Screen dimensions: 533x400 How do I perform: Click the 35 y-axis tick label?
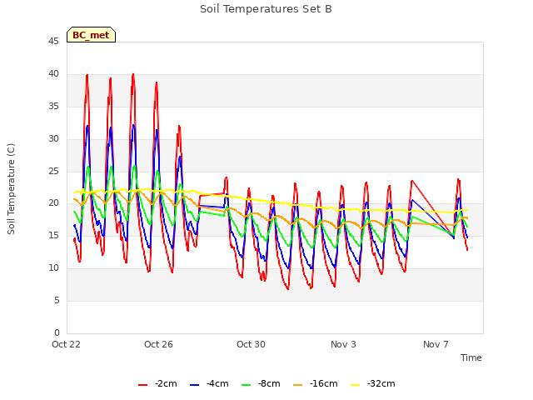tap(53, 107)
